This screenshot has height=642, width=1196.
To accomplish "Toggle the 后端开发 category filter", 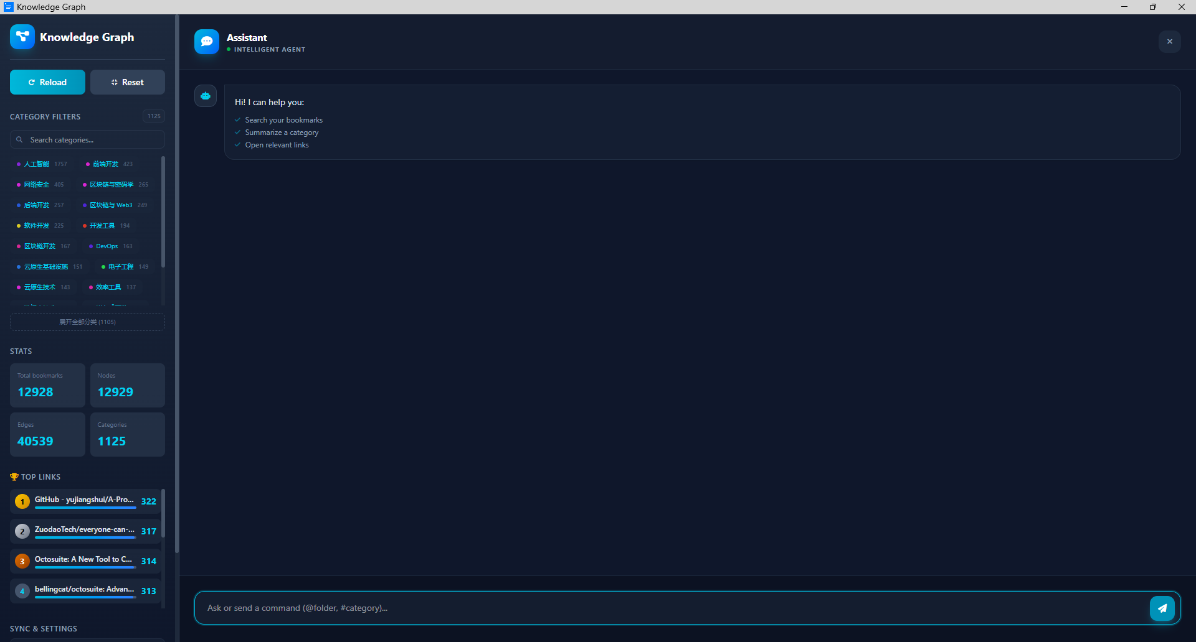I will (x=40, y=205).
